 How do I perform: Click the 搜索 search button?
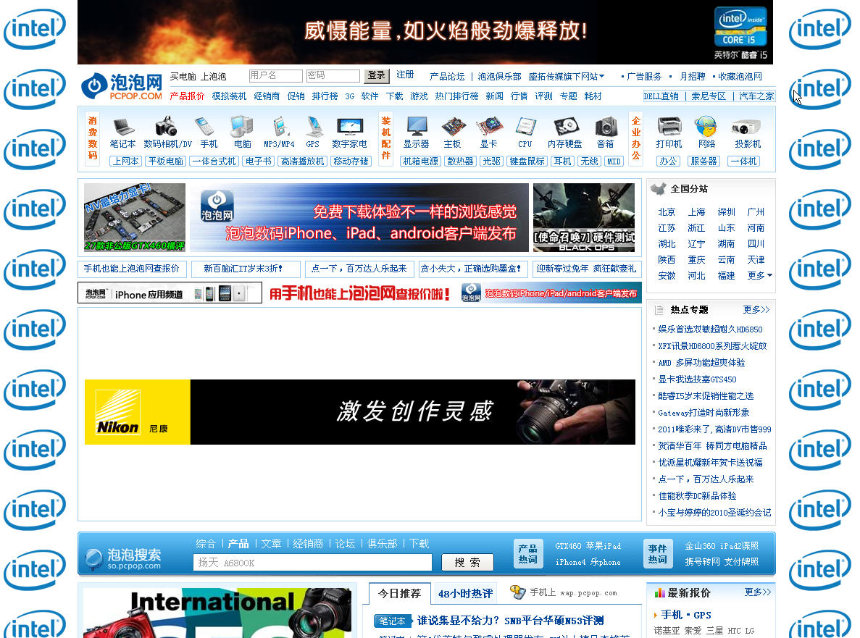point(467,563)
